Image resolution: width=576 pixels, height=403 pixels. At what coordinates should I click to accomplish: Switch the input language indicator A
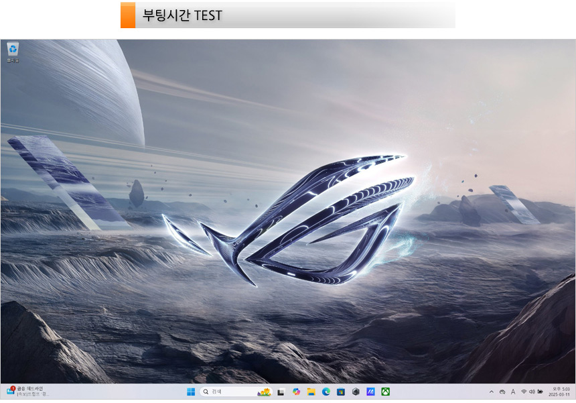click(513, 392)
